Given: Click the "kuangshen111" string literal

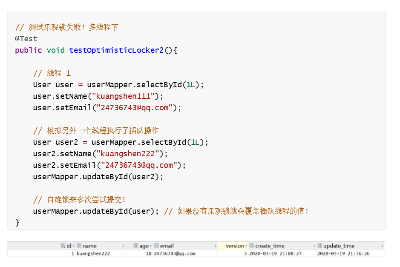Looking at the screenshot, I should click(x=123, y=96).
